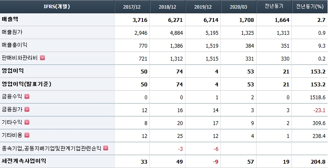The image size is (328, 168).
Task: Click 매출총이익 value 384
Action: (x=250, y=46)
